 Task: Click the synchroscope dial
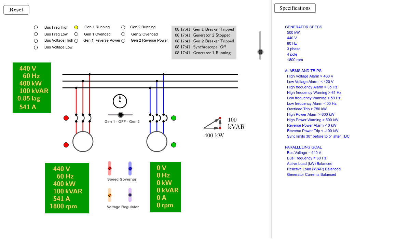click(x=120, y=101)
